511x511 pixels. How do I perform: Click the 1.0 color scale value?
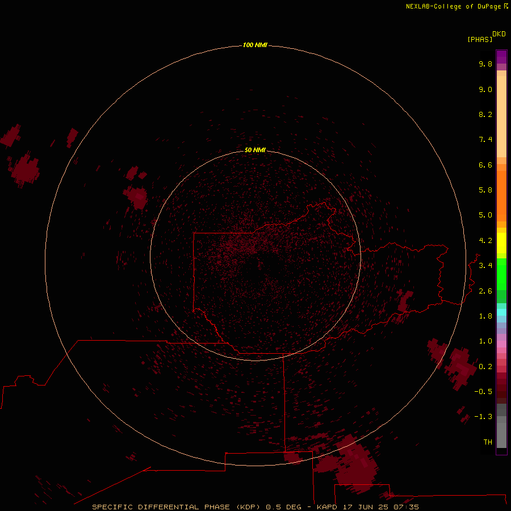pos(485,341)
